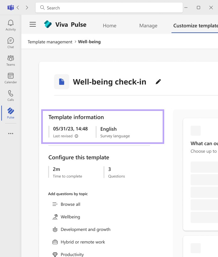Image resolution: width=218 pixels, height=257 pixels.
Task: Select the Productivity topic
Action: [68, 254]
